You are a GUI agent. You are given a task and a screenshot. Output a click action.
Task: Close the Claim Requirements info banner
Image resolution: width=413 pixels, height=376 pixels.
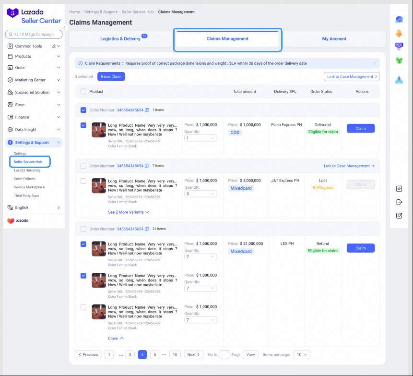point(375,63)
